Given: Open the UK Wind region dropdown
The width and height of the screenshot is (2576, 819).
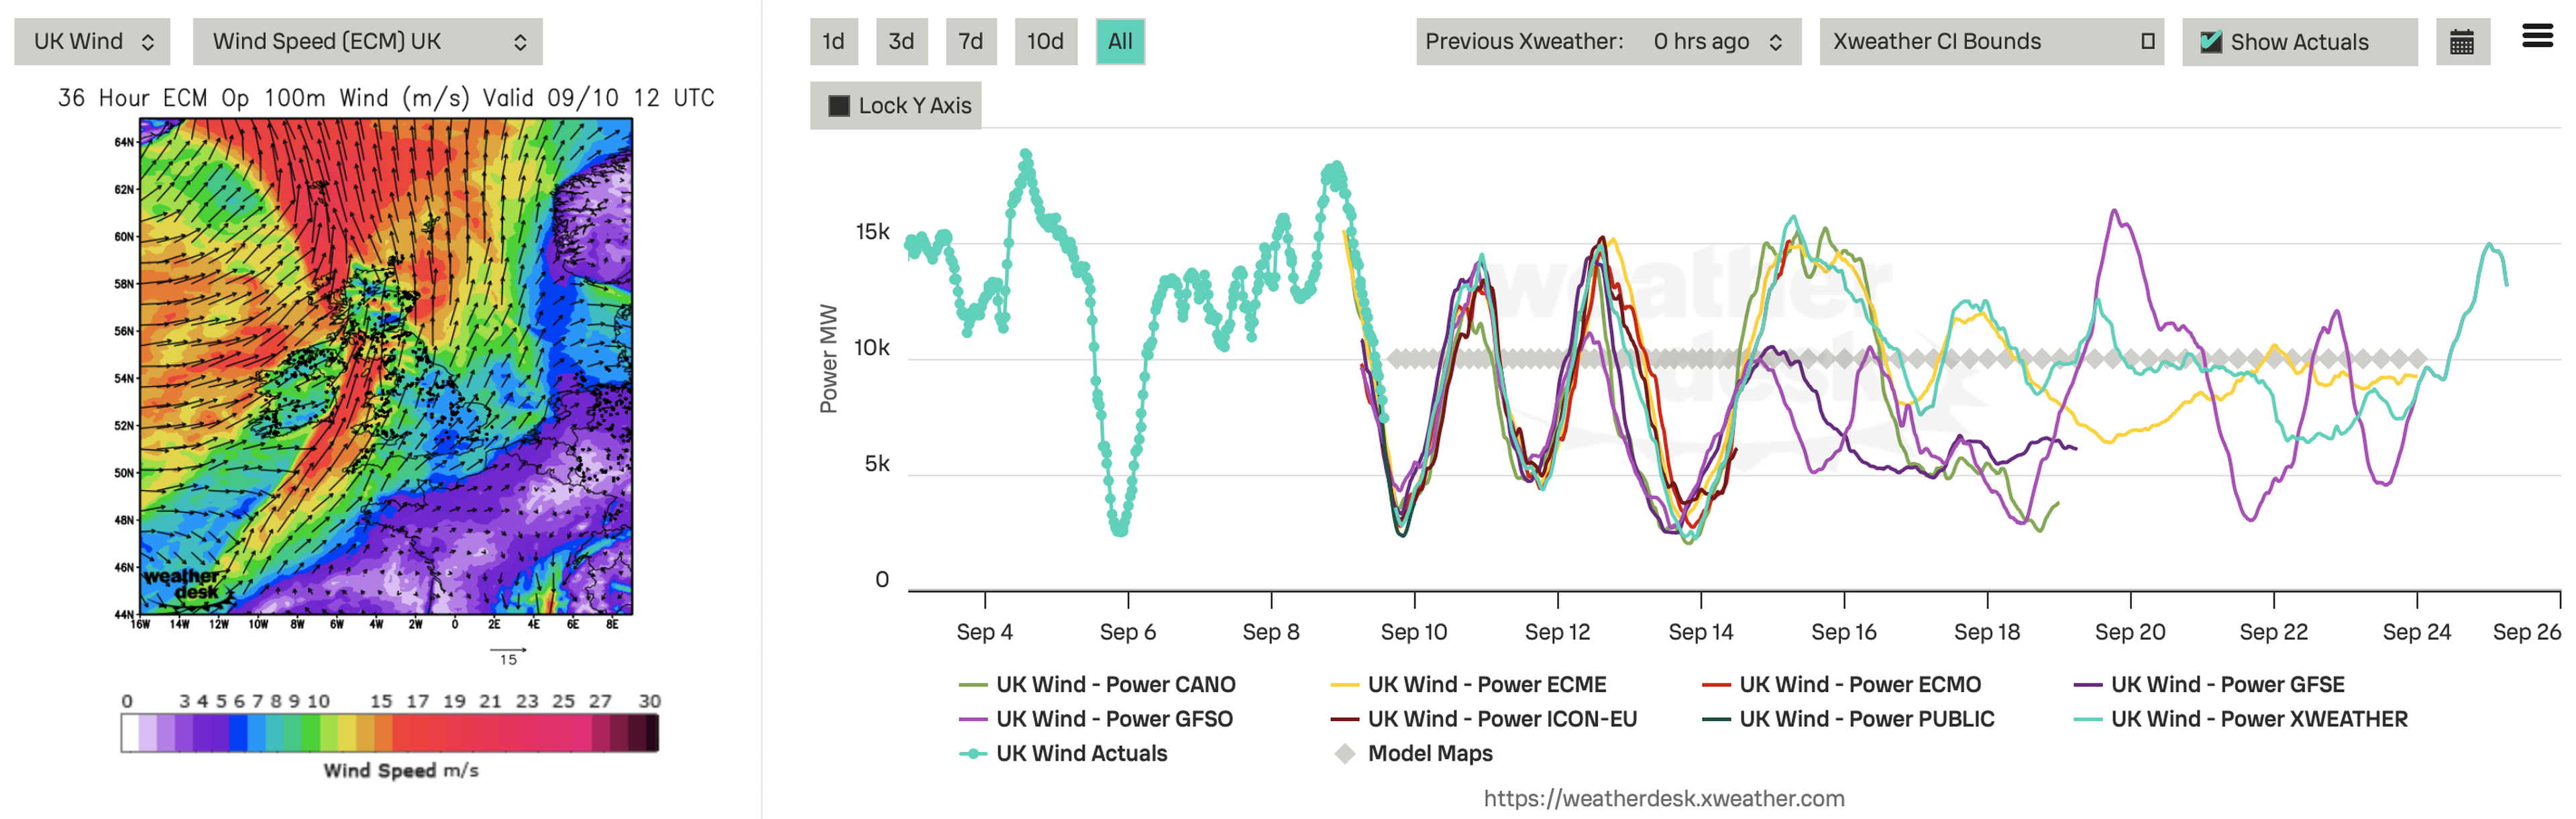Looking at the screenshot, I should [92, 41].
